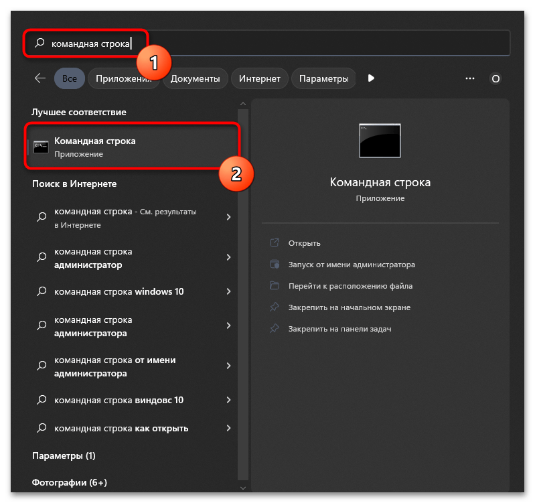Click the pin icon for taskbar
Screen dimensions: 535x503
275,329
